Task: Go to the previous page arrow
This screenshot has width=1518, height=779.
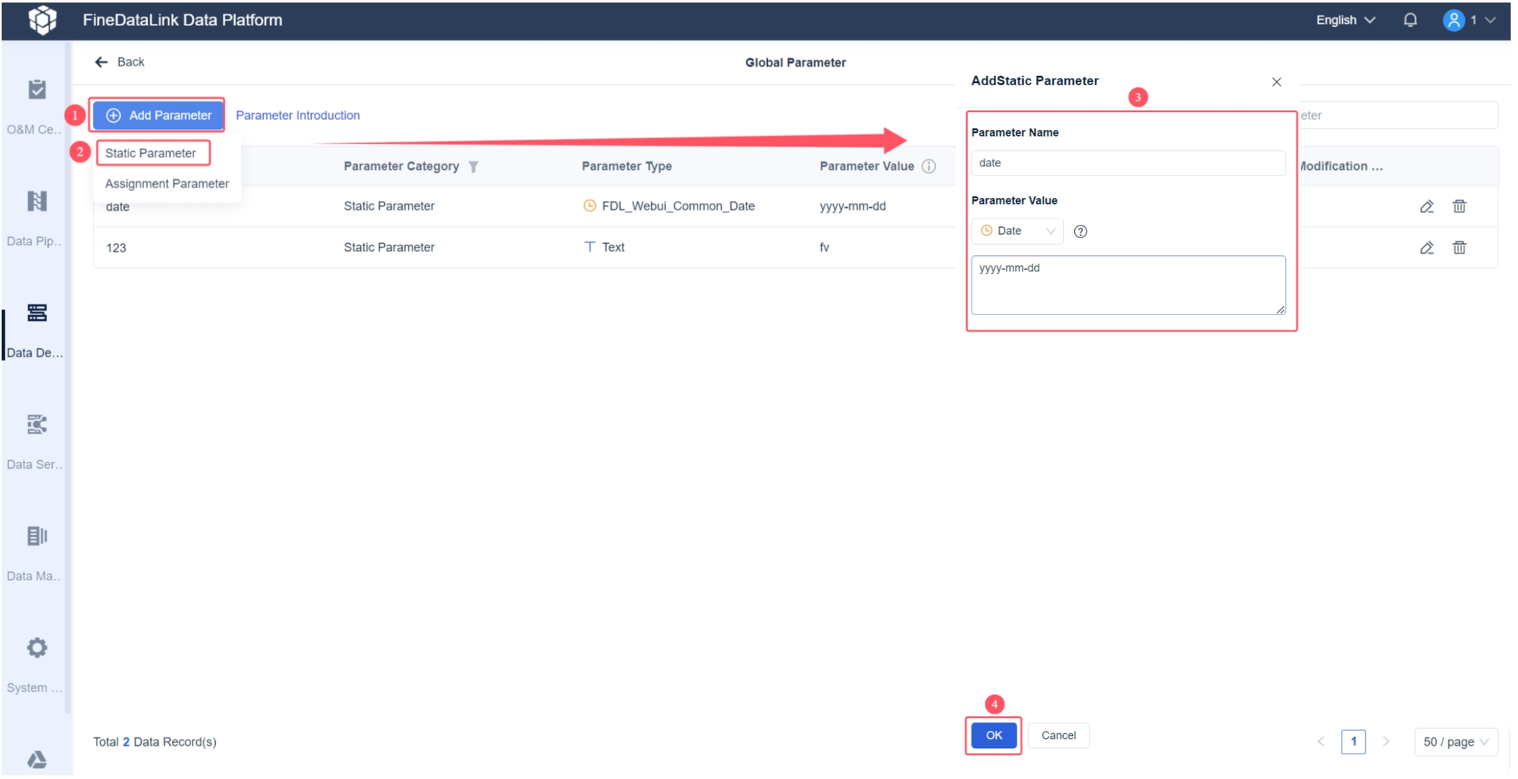Action: pos(1320,742)
